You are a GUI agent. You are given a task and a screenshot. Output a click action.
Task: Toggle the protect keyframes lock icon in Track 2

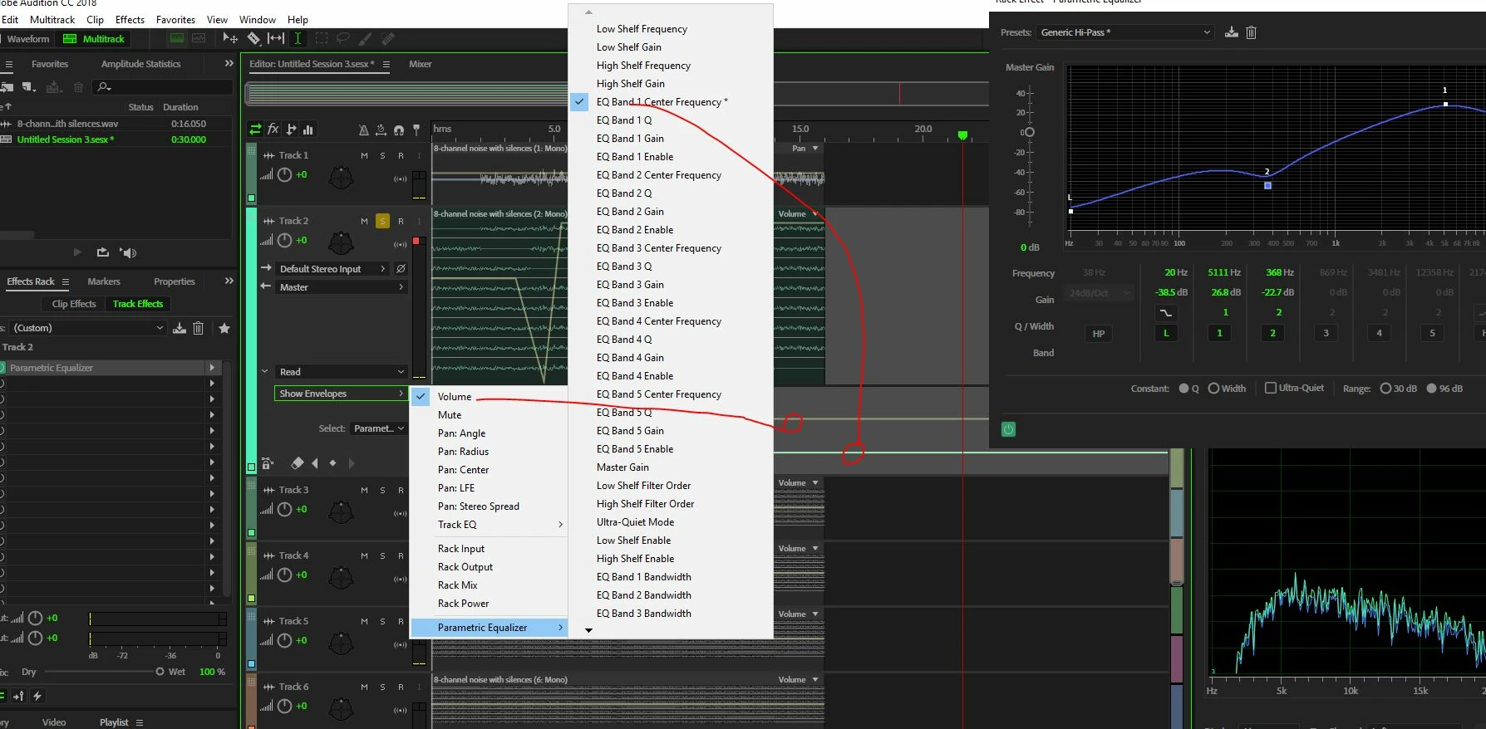pyautogui.click(x=268, y=462)
